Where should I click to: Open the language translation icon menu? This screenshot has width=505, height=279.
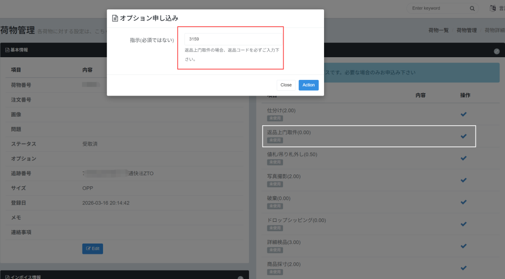point(493,8)
